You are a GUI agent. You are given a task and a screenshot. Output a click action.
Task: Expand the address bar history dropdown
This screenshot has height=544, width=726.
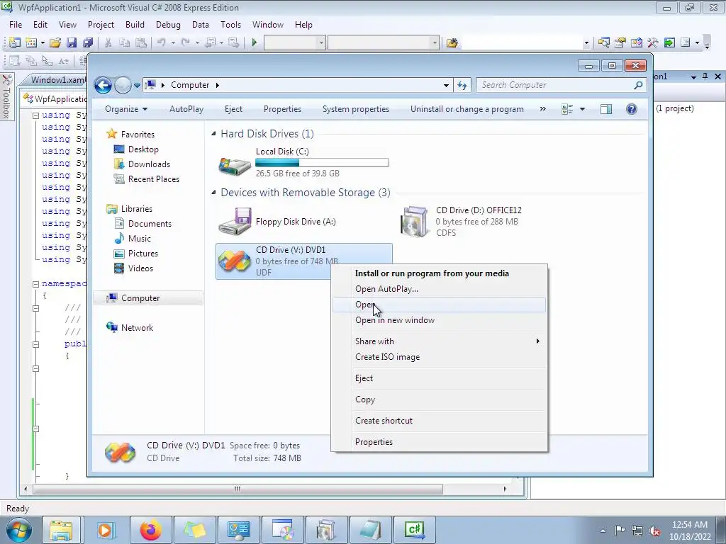point(446,85)
